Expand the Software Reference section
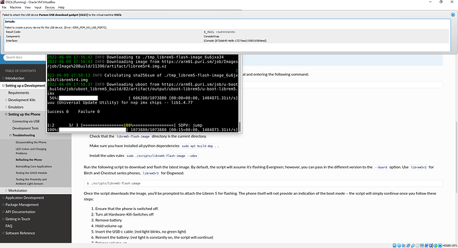 (3, 233)
